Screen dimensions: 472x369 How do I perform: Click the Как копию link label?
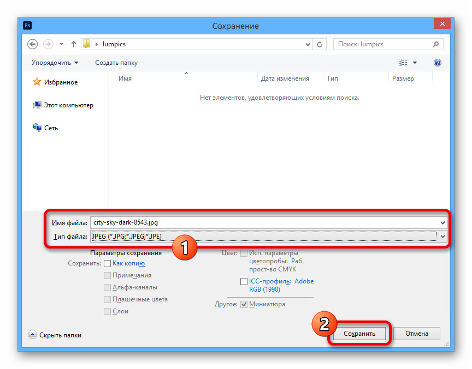128,263
